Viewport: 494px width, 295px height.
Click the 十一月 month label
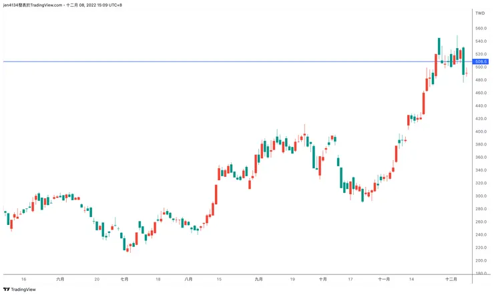tap(384, 279)
